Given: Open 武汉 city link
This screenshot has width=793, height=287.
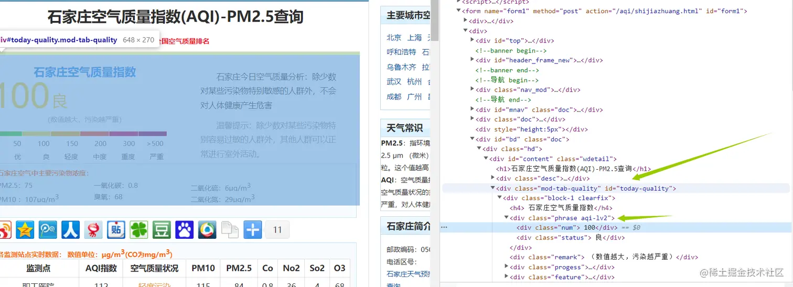Looking at the screenshot, I should click(394, 82).
